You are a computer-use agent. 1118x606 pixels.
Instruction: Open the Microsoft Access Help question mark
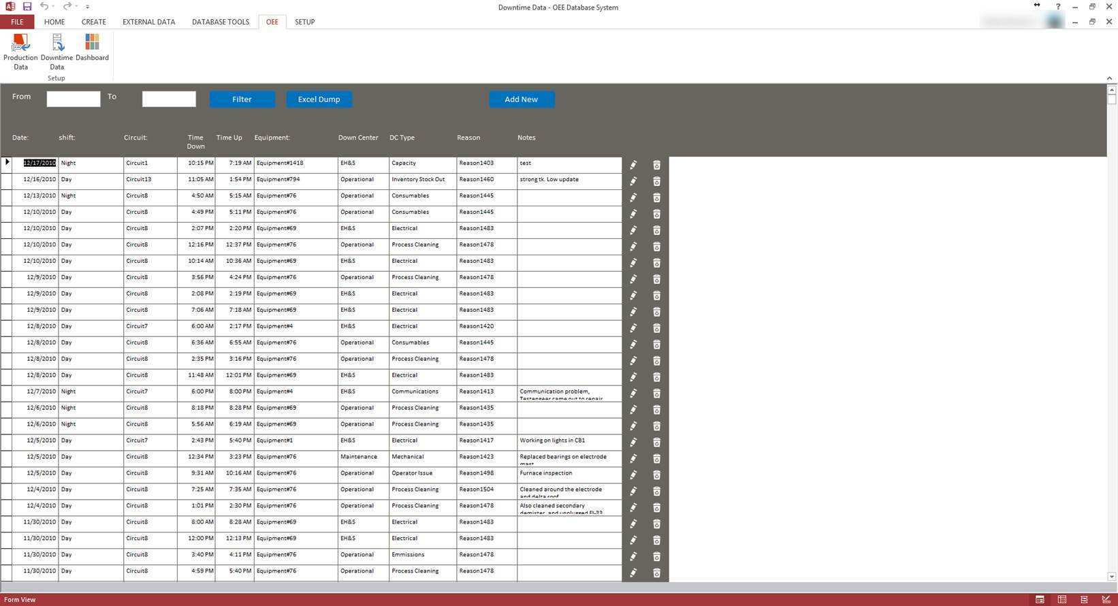pyautogui.click(x=1058, y=7)
